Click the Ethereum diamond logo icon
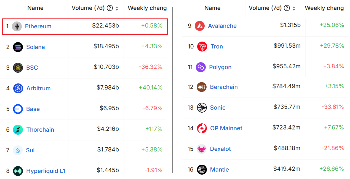 [x=17, y=26]
